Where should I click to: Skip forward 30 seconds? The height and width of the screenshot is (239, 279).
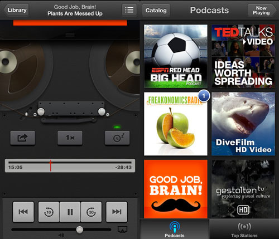point(92,212)
